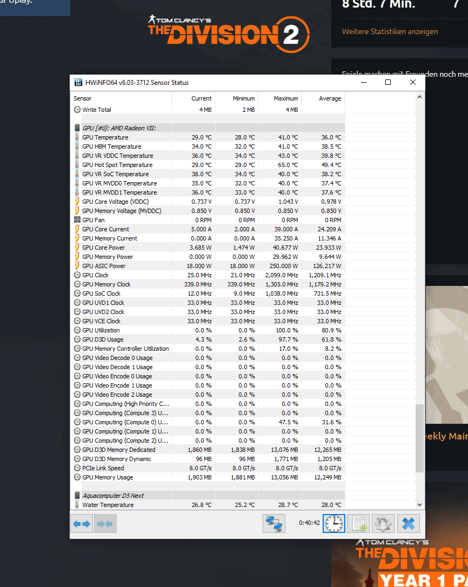The height and width of the screenshot is (587, 468).
Task: Click the fan icon beside GPU Fan
Action: [x=77, y=220]
